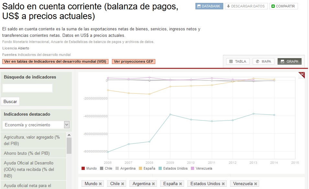Screen dimensions: 309x189
Task: Remove the Mundo tag with its x icon
Action: click(x=100, y=184)
